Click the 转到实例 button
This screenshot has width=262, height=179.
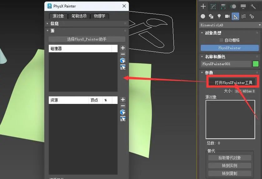(229, 166)
